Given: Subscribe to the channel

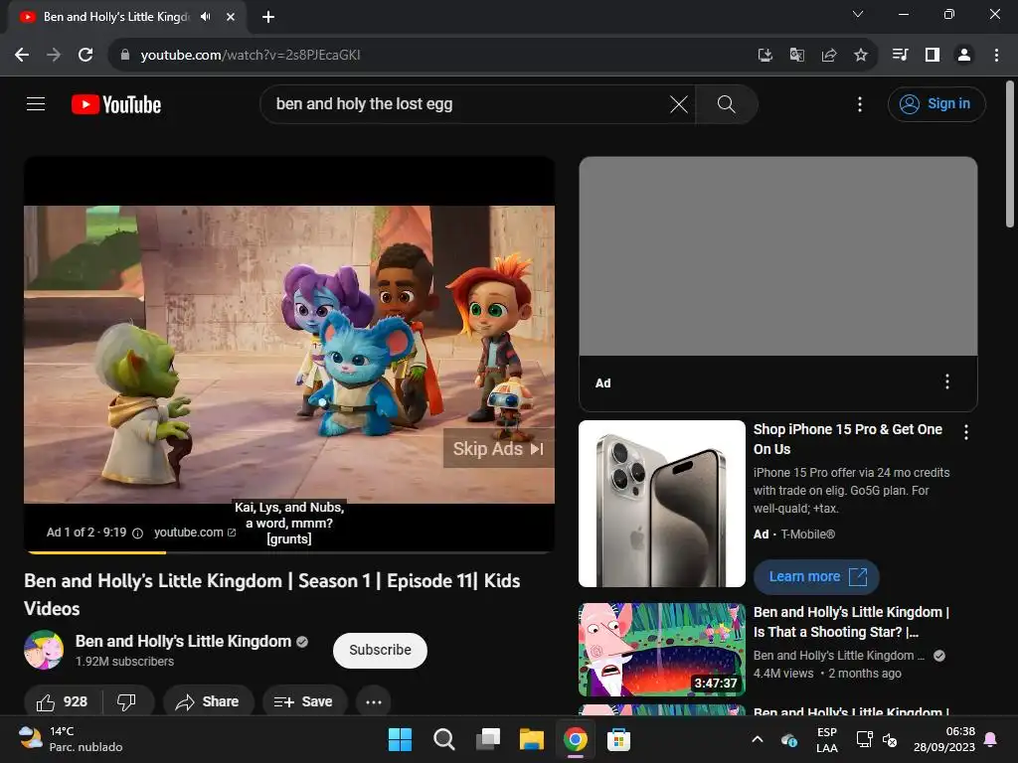Looking at the screenshot, I should (x=380, y=650).
